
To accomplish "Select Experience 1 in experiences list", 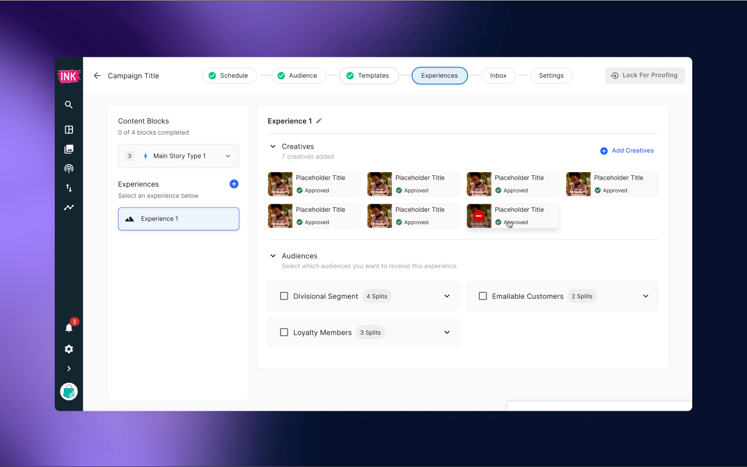I will pos(179,219).
